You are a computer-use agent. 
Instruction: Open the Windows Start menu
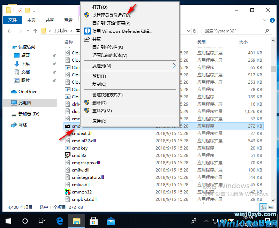8,221
